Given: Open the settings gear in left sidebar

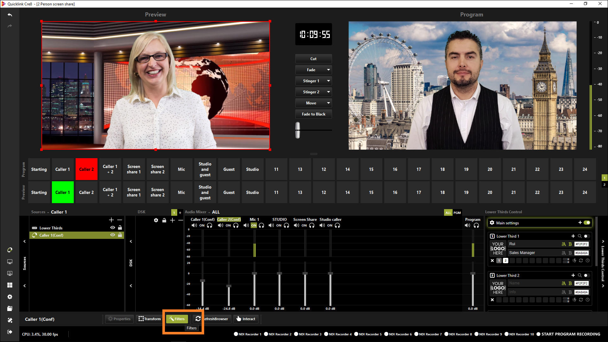Looking at the screenshot, I should point(10,297).
